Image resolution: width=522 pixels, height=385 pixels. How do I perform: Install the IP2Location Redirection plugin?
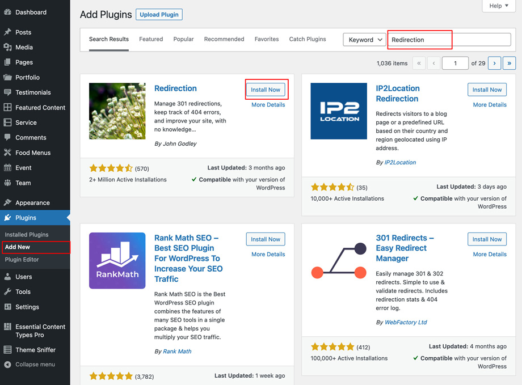487,90
